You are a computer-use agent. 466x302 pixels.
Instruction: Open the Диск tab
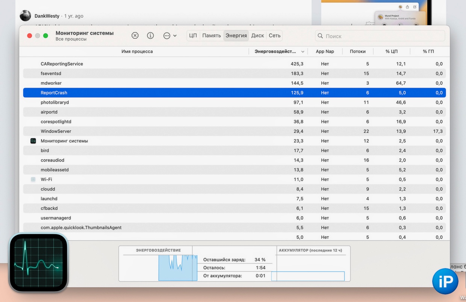257,36
